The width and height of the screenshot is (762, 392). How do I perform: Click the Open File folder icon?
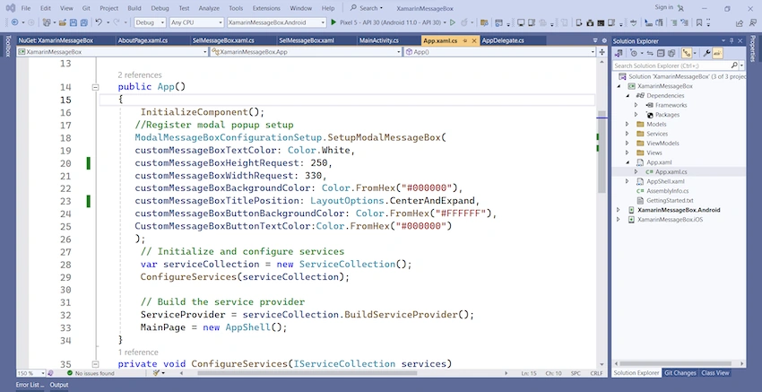pos(63,22)
